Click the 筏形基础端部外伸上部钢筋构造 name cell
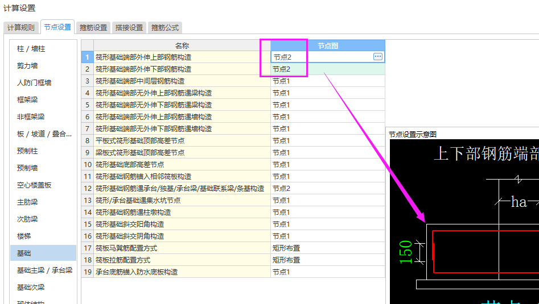 (182, 57)
